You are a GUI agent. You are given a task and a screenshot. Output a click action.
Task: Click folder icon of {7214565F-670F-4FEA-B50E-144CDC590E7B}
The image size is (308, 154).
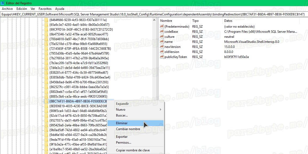coord(46,49)
